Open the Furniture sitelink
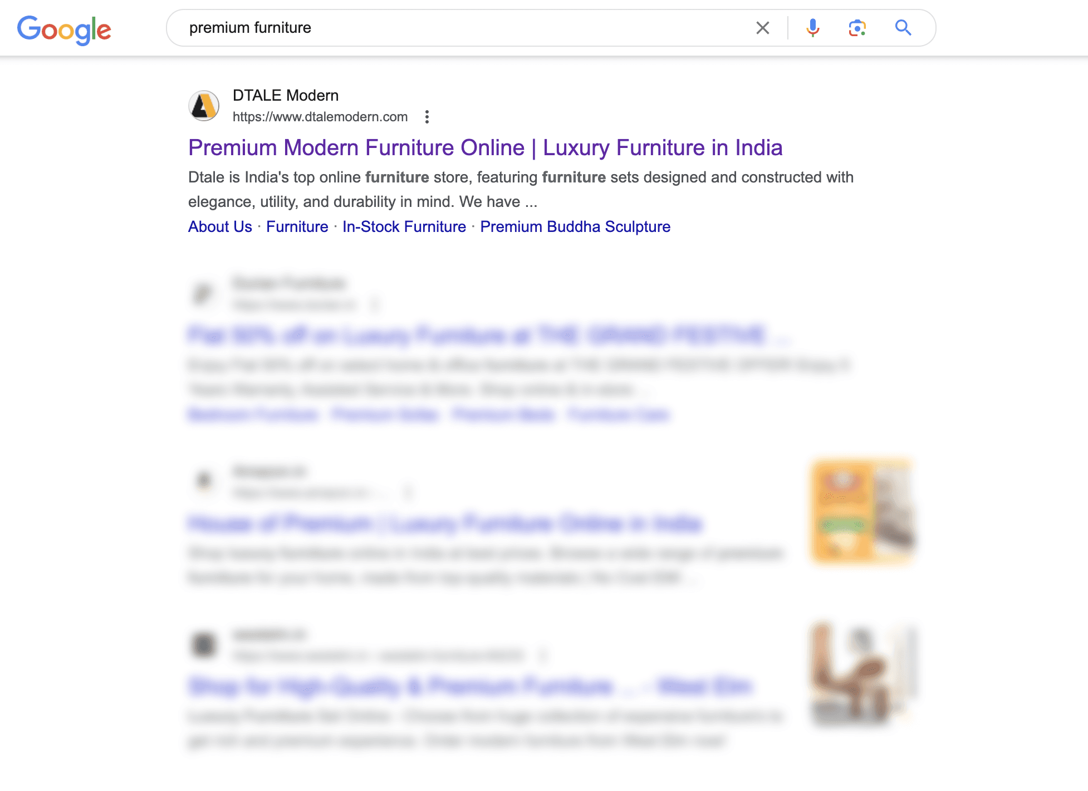1088x791 pixels. (x=297, y=227)
